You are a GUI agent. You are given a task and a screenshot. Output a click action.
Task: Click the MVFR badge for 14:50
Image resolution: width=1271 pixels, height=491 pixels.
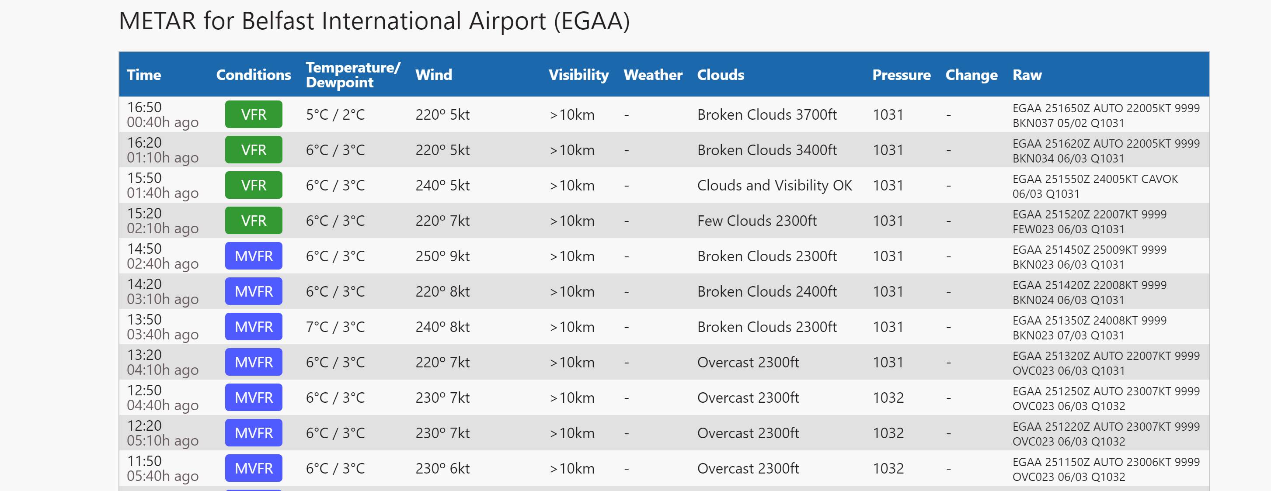(254, 256)
